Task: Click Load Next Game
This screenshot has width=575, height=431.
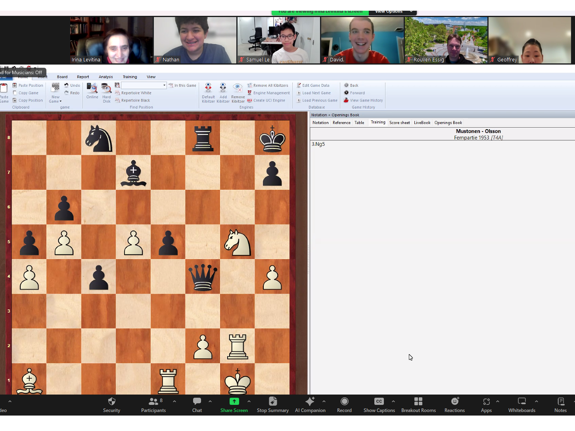Action: pyautogui.click(x=316, y=93)
